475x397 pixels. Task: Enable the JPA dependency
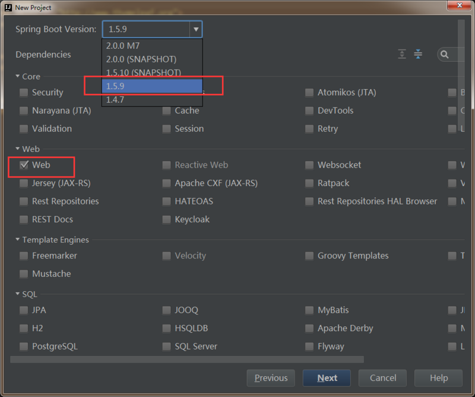[24, 310]
